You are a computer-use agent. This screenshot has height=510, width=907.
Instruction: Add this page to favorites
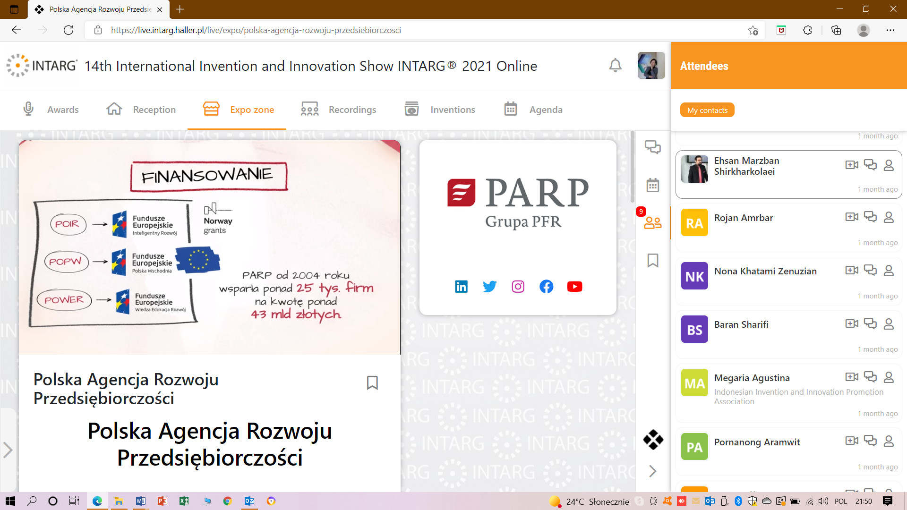pyautogui.click(x=753, y=30)
